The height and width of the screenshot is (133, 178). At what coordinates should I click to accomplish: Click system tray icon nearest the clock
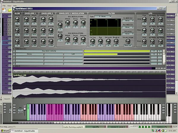pos(166,131)
